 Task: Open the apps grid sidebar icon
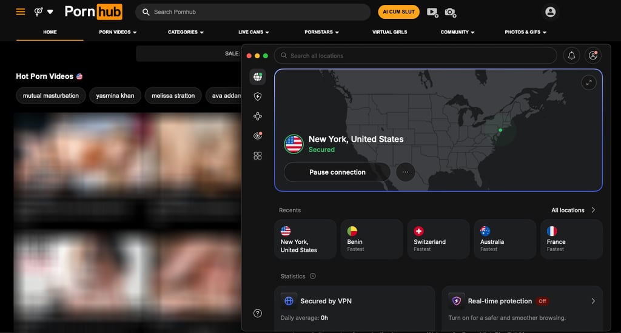coord(257,156)
